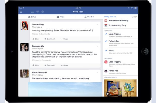Screen dimensions: 156x103
Task: Share Cameron Wu's post
Action: 65,65
